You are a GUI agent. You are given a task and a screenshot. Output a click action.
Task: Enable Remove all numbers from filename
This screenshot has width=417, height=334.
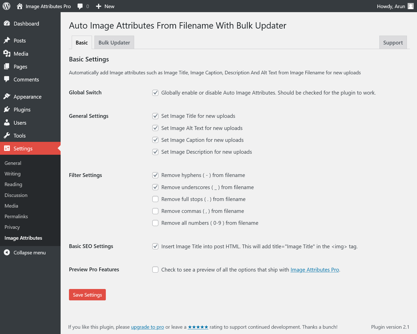[x=155, y=223]
